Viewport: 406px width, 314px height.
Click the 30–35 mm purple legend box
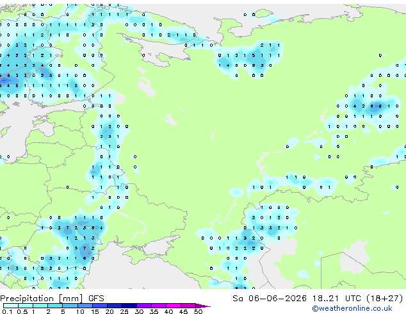point(144,306)
